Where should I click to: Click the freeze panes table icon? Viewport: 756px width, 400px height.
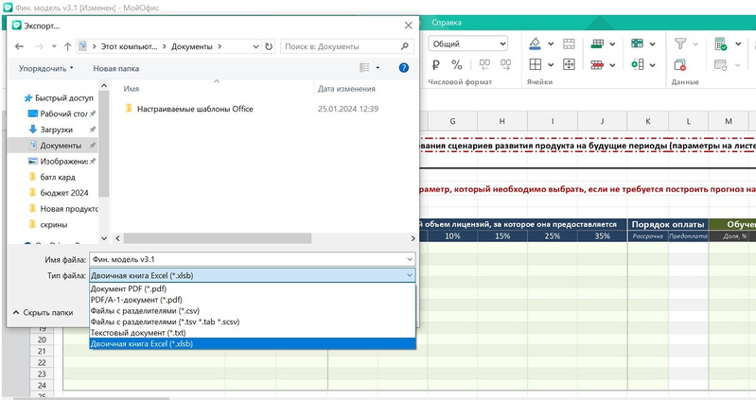coord(638,43)
